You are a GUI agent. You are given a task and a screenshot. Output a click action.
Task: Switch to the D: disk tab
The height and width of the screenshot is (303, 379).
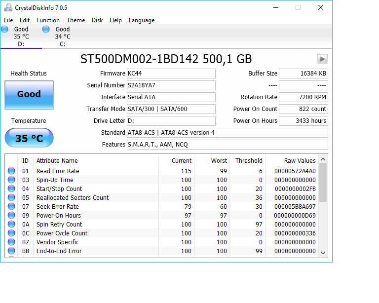point(21,37)
